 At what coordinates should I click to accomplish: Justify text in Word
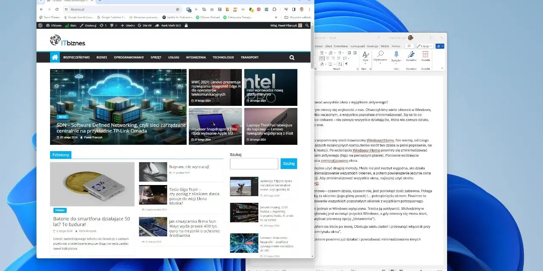point(339,58)
